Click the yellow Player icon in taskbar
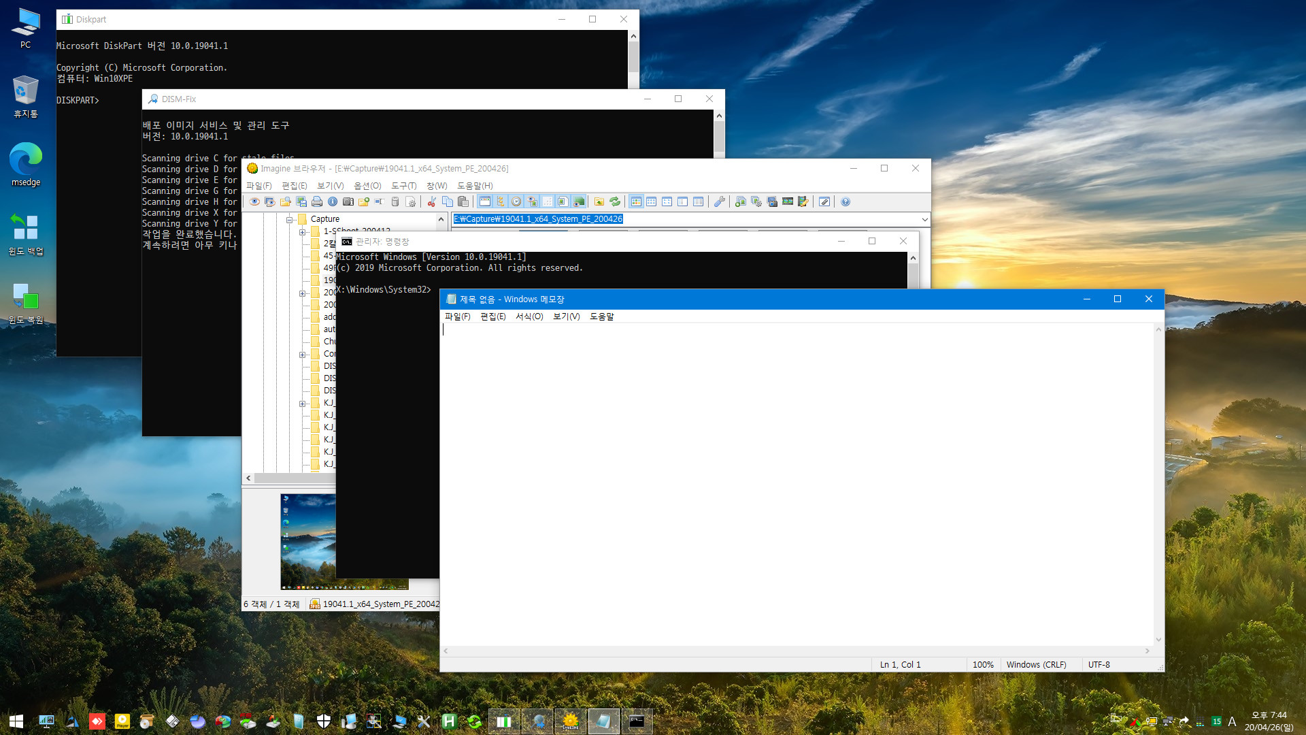This screenshot has width=1306, height=735. click(x=122, y=721)
